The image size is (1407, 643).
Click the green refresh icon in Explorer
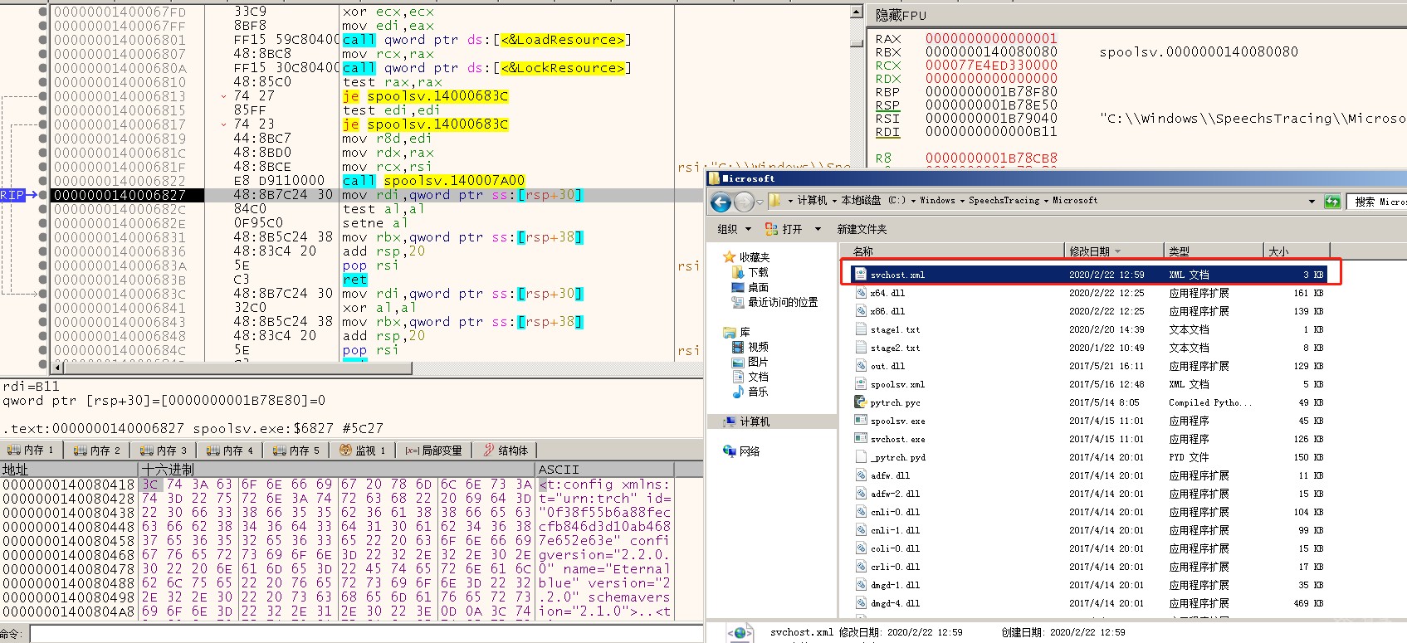[1332, 201]
